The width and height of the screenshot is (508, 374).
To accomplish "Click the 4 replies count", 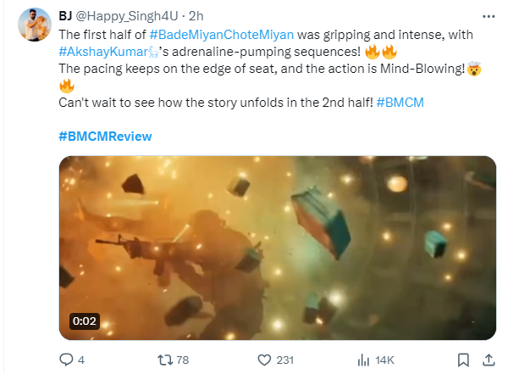I will click(x=81, y=360).
